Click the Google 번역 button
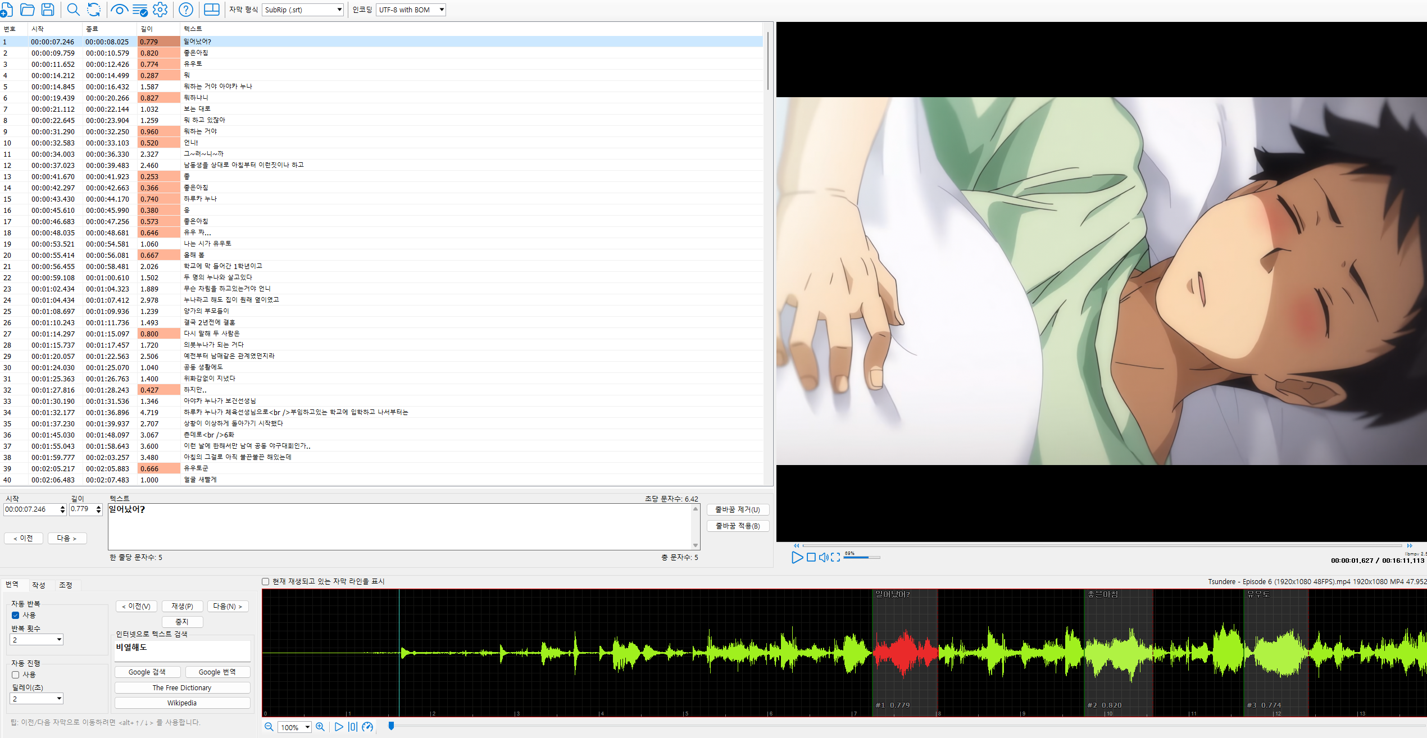Image resolution: width=1427 pixels, height=738 pixels. [217, 672]
